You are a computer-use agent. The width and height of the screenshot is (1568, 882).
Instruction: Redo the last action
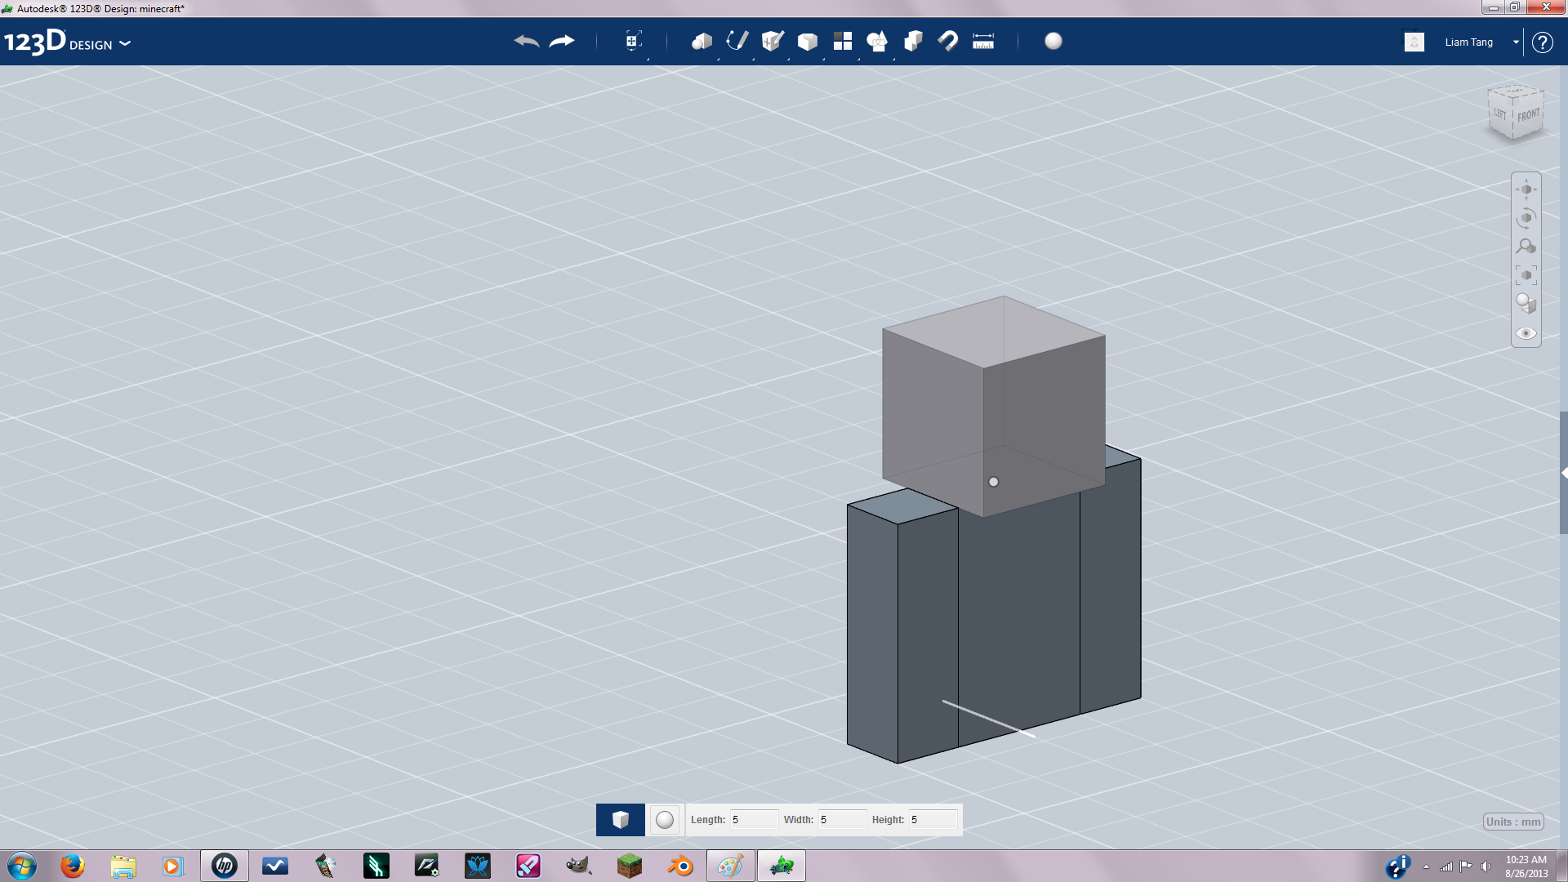(x=562, y=41)
